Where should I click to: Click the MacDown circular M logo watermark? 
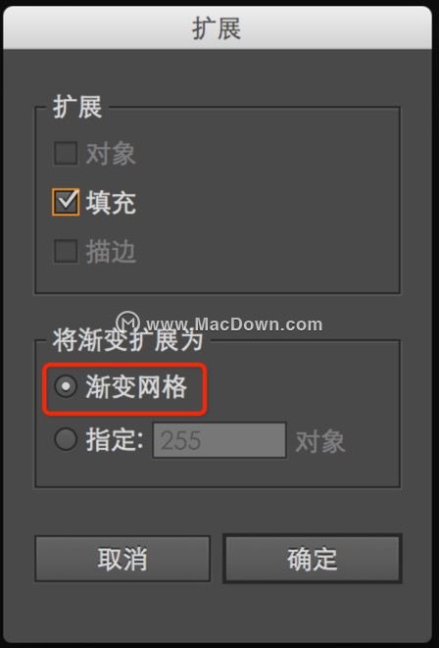(128, 323)
